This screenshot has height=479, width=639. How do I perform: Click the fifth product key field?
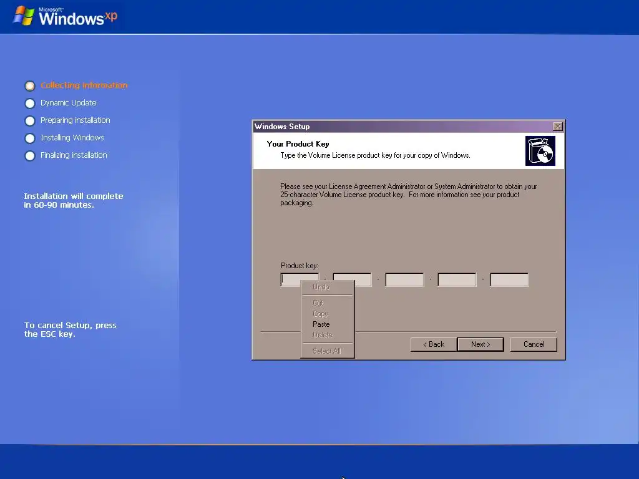509,280
